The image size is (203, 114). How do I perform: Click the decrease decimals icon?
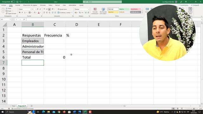(x=88, y=13)
